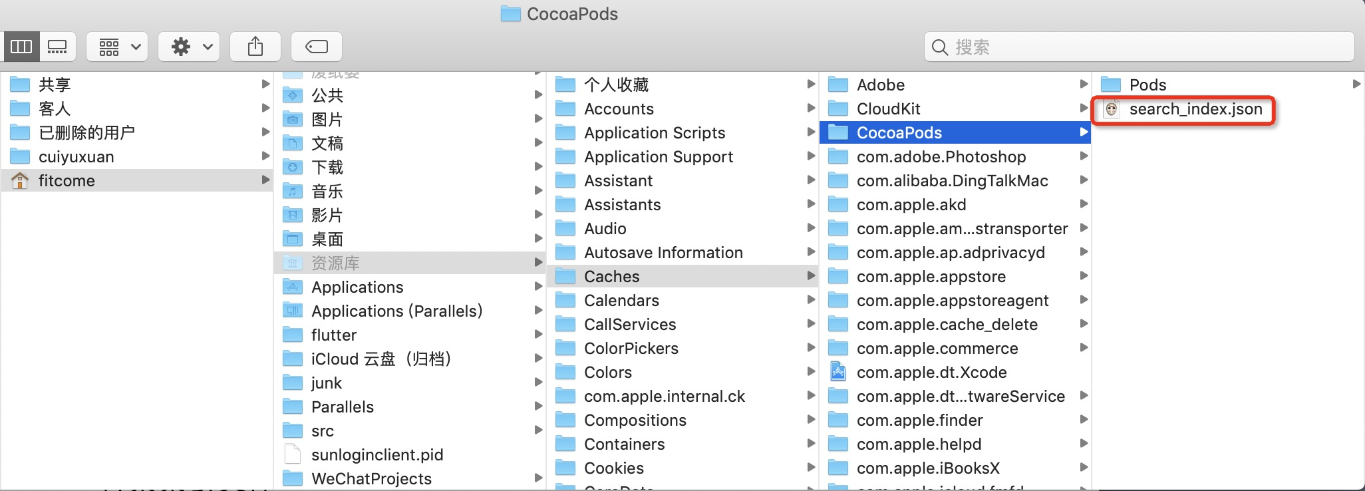The image size is (1365, 491).
Task: Expand the Application Support folder arrow
Action: tap(811, 156)
